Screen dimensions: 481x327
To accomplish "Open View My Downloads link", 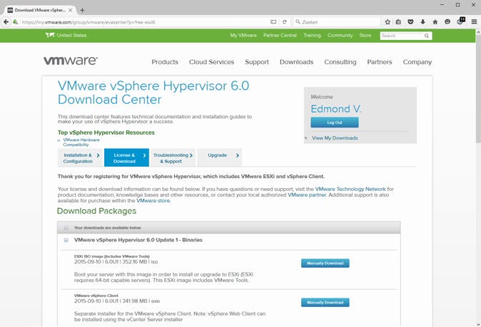I will click(x=335, y=138).
